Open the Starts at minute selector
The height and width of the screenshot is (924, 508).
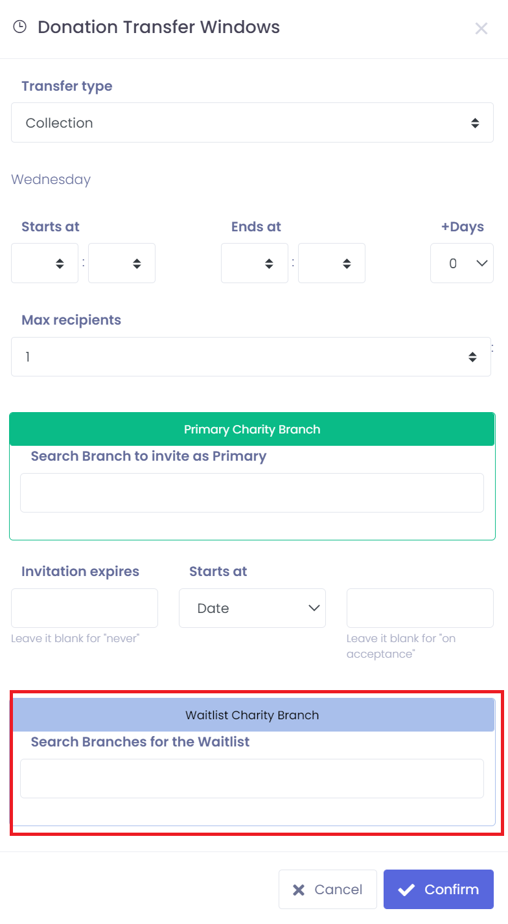pos(122,263)
